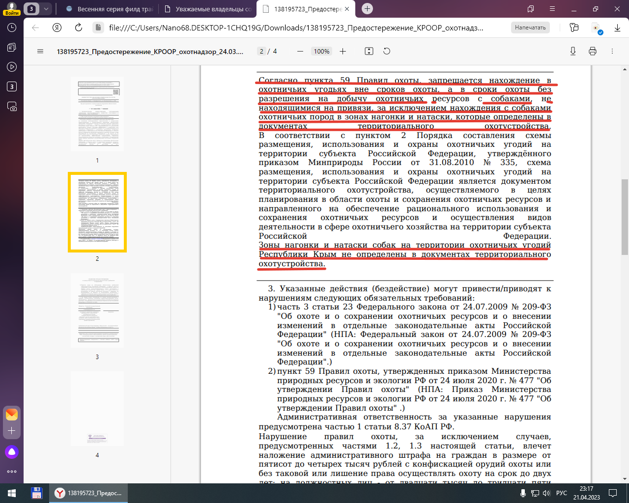The image size is (629, 503).
Task: Click the fit-to-page icon in PDF toolbar
Action: pyautogui.click(x=369, y=51)
